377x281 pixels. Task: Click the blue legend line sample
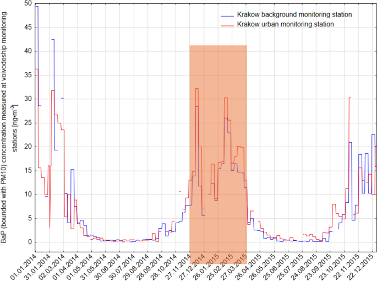[227, 16]
